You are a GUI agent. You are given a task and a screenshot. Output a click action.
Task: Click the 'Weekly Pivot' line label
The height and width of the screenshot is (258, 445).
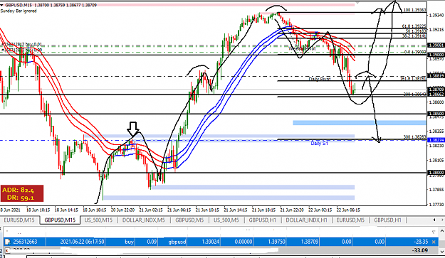click(x=302, y=49)
